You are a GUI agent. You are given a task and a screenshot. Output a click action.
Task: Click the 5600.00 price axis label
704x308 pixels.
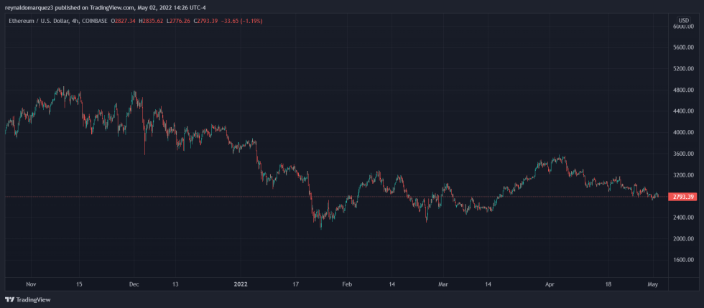pyautogui.click(x=683, y=47)
